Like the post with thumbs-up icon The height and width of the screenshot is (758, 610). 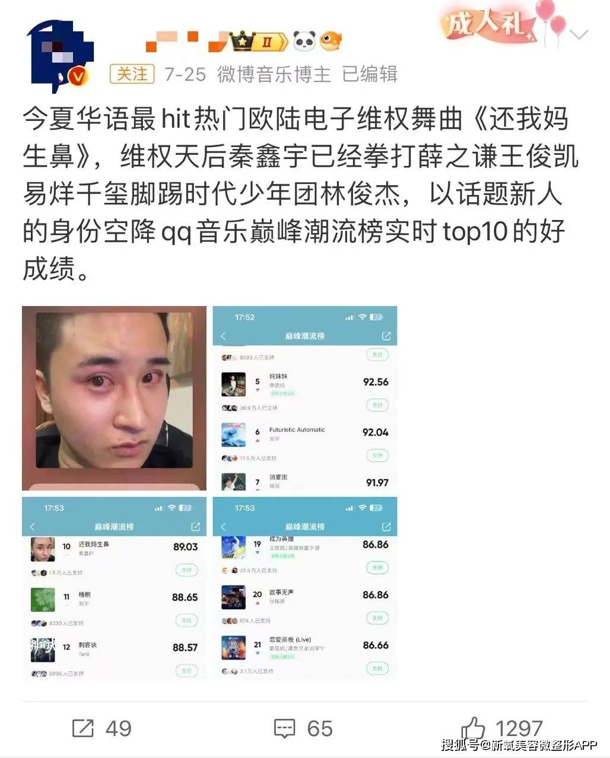tap(473, 728)
